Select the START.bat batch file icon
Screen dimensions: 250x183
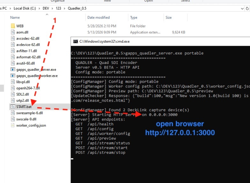pos(13,107)
